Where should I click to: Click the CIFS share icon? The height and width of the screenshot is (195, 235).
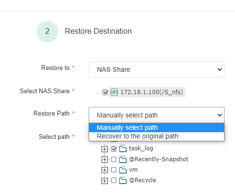tap(114, 92)
